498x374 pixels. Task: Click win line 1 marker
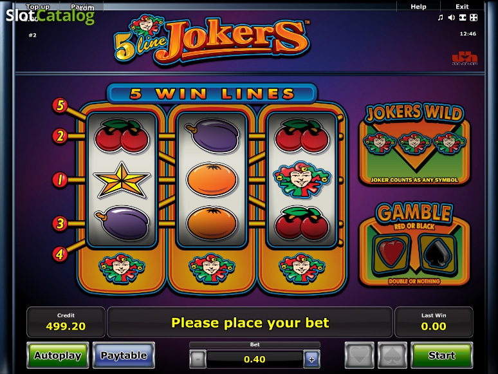point(60,180)
